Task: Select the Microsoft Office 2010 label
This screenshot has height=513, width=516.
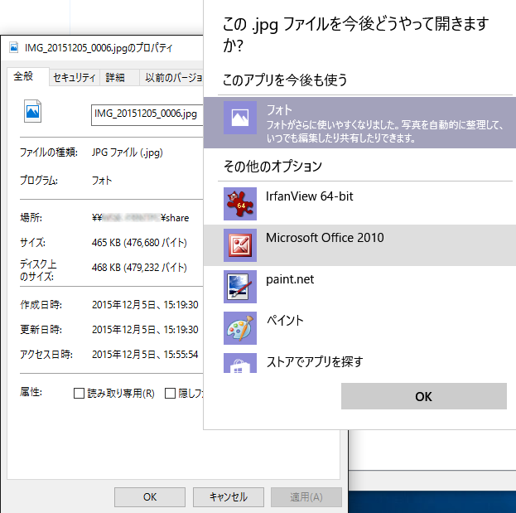Action: click(325, 238)
